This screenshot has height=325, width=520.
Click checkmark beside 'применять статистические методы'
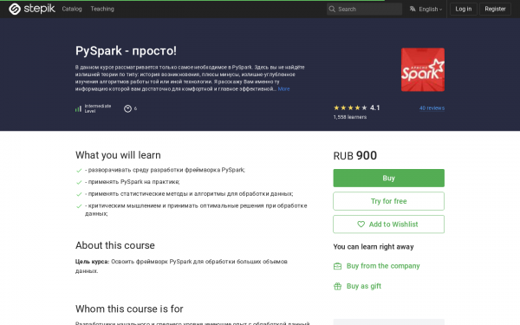(x=79, y=194)
